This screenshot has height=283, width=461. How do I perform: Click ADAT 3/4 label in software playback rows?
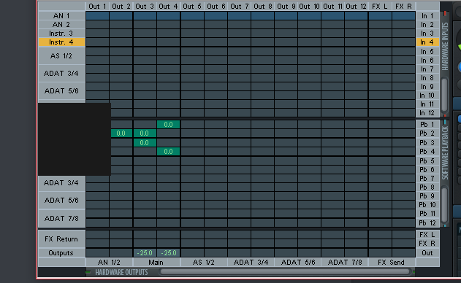point(61,183)
